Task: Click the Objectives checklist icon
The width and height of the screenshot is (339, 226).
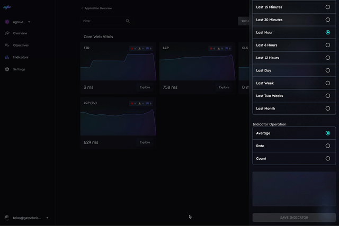Action: point(7,46)
